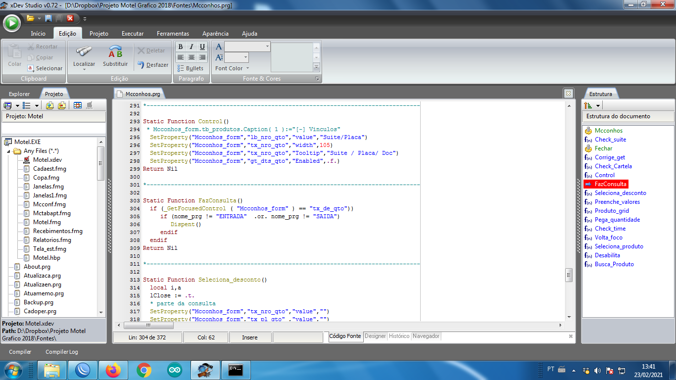
Task: Click the Selecionar icon in Clipboard group
Action: [31, 68]
